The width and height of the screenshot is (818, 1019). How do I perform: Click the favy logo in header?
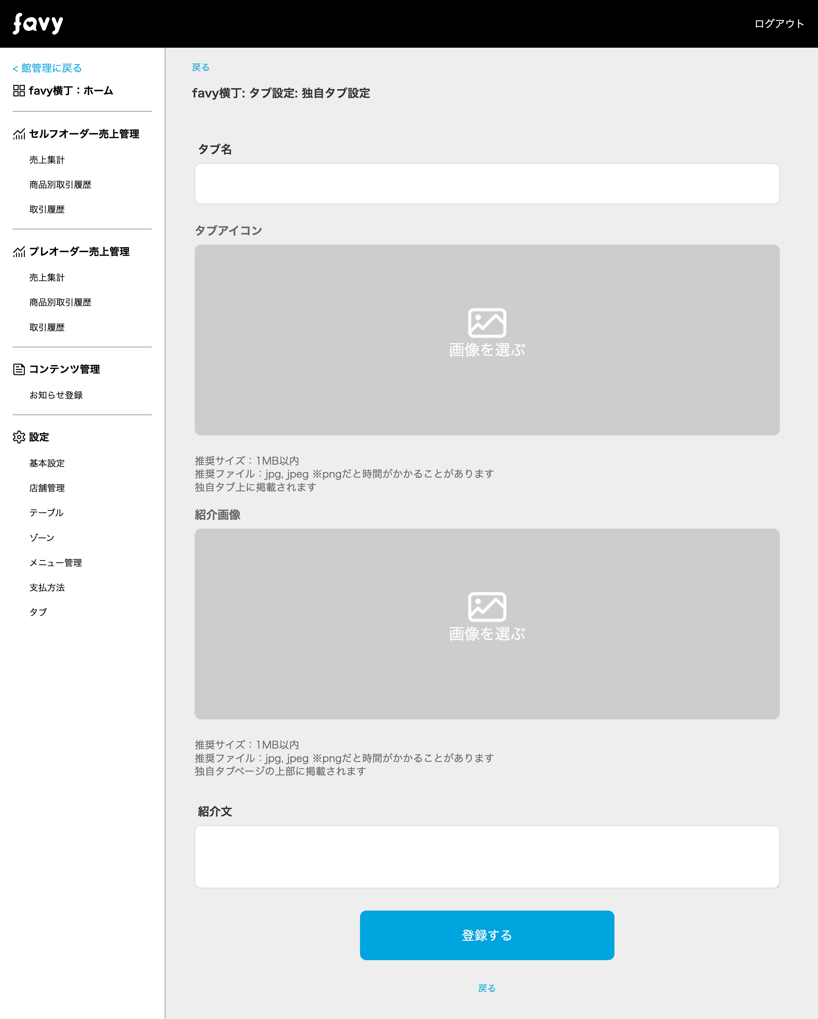pyautogui.click(x=38, y=24)
